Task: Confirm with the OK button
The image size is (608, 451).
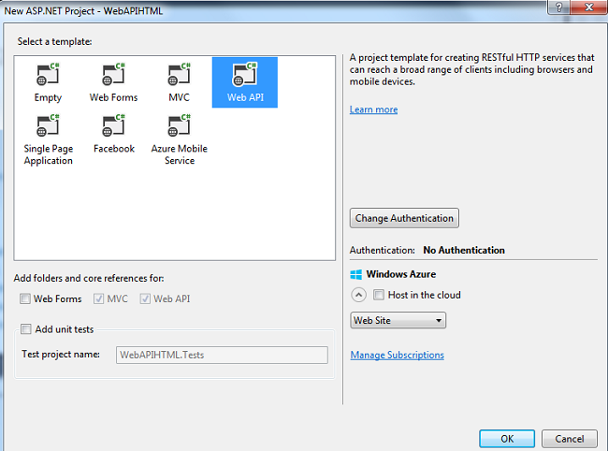Action: (x=507, y=439)
